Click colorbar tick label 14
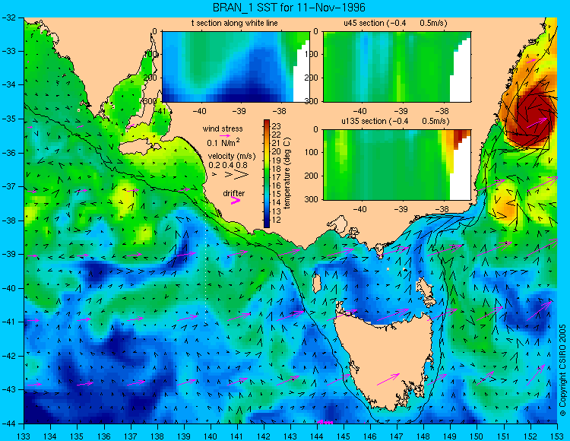 [x=277, y=202]
